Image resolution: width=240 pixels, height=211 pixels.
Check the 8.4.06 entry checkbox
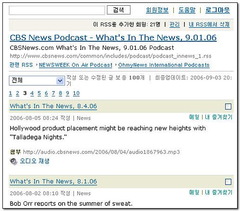point(228,106)
